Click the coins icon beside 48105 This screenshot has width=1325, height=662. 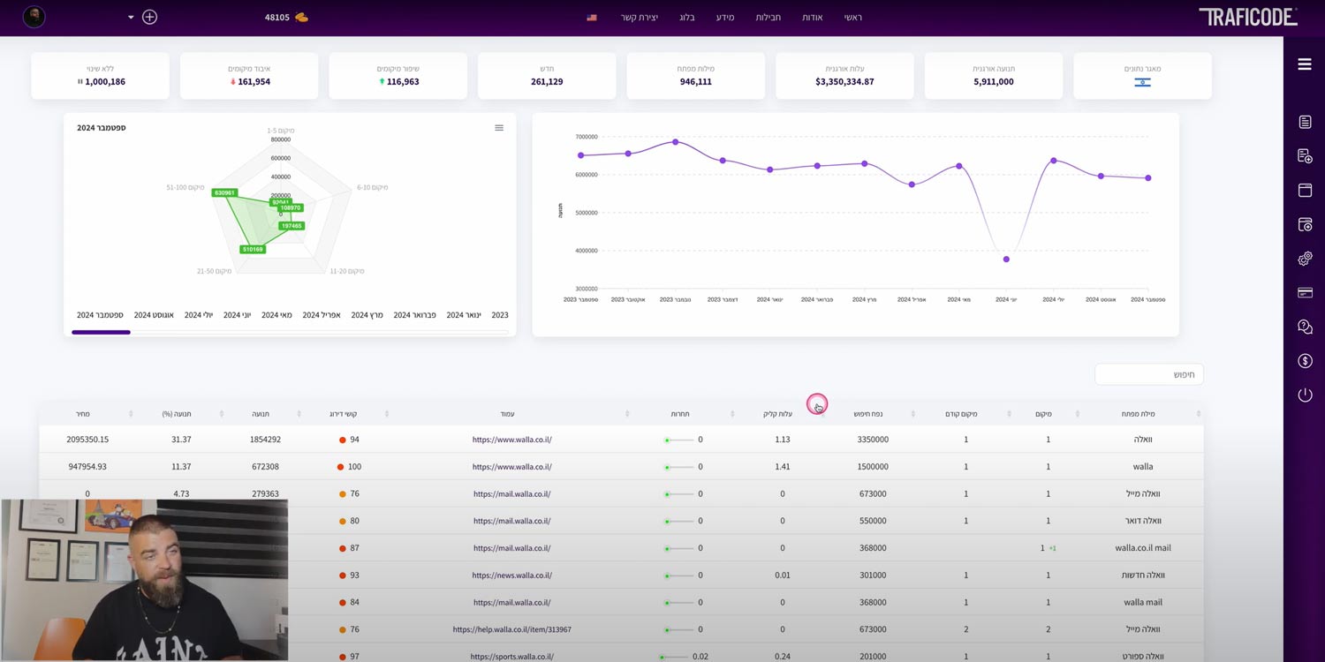[301, 17]
